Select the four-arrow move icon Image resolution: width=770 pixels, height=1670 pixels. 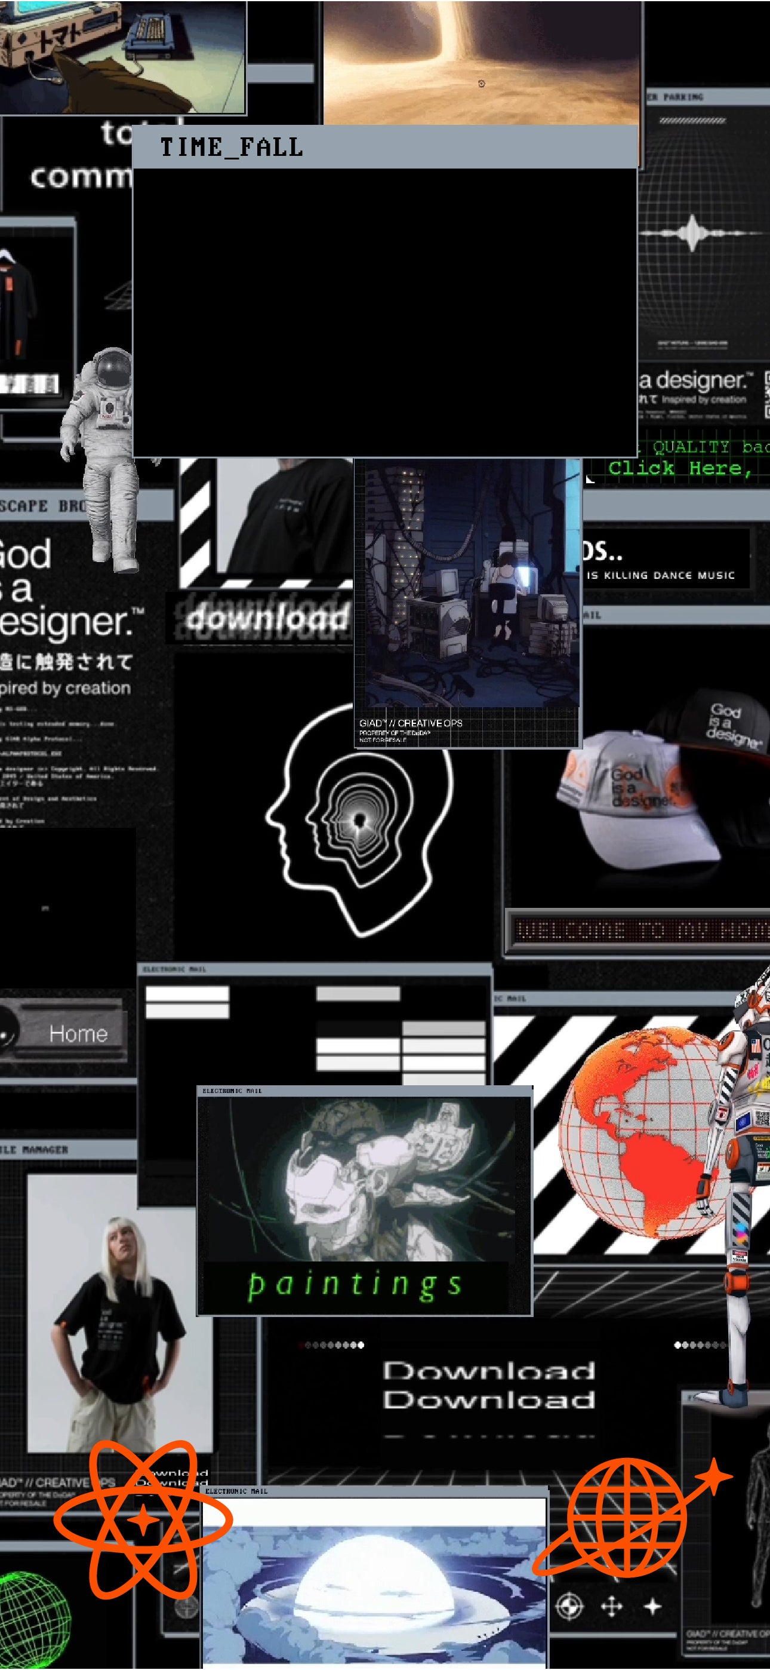611,1606
